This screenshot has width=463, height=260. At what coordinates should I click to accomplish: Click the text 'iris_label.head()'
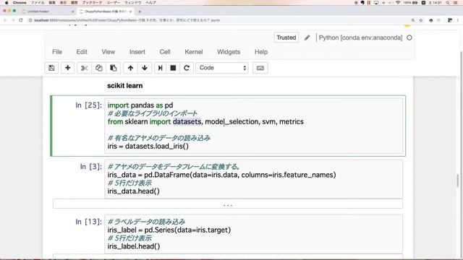[x=134, y=246]
